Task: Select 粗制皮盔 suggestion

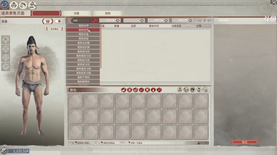Action: [83, 39]
